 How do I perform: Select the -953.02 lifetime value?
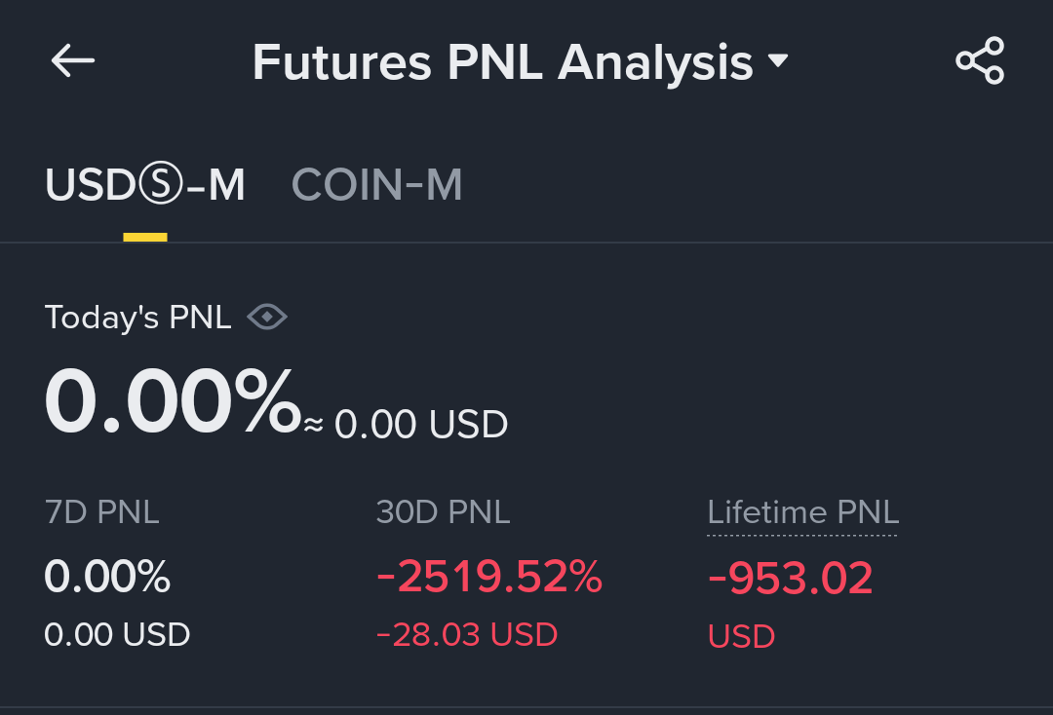pos(790,579)
